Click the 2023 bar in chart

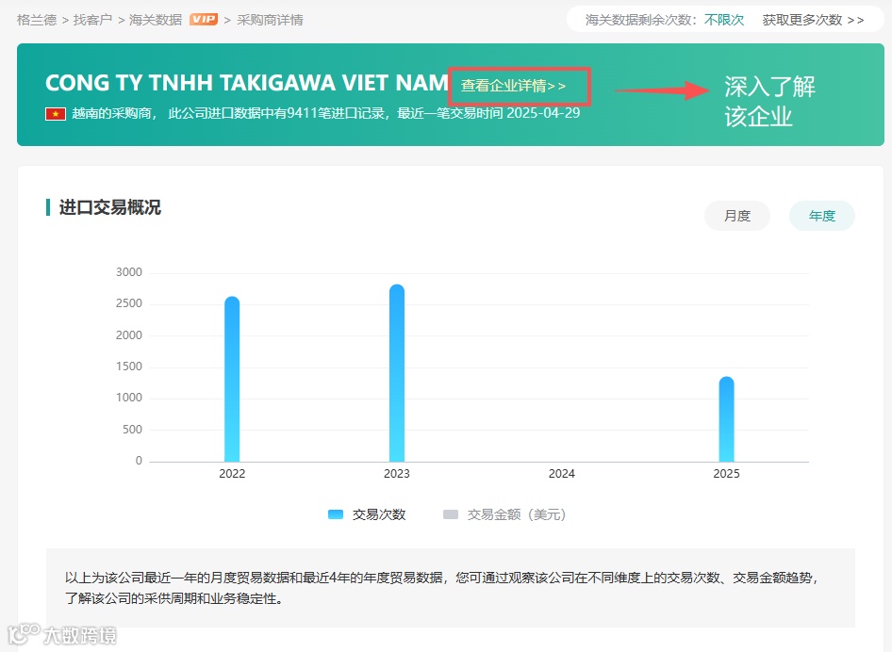(x=397, y=373)
